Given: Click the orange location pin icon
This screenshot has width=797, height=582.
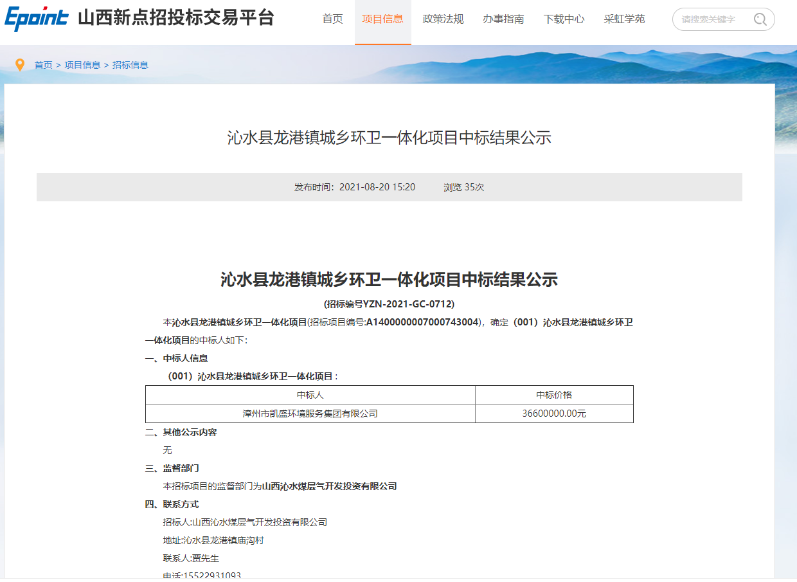Looking at the screenshot, I should coord(20,65).
